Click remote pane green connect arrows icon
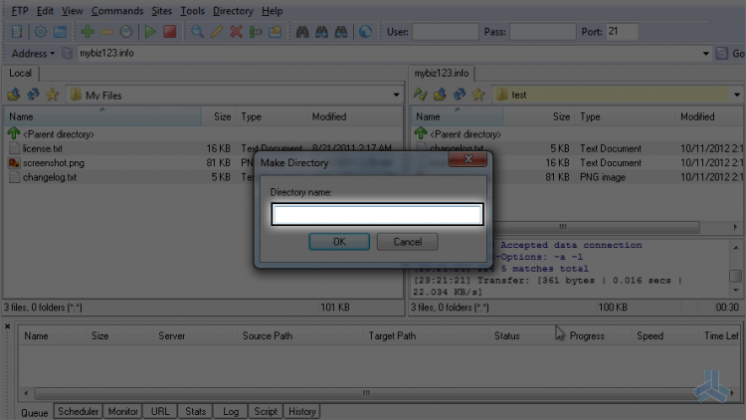This screenshot has width=746, height=420. (x=420, y=95)
